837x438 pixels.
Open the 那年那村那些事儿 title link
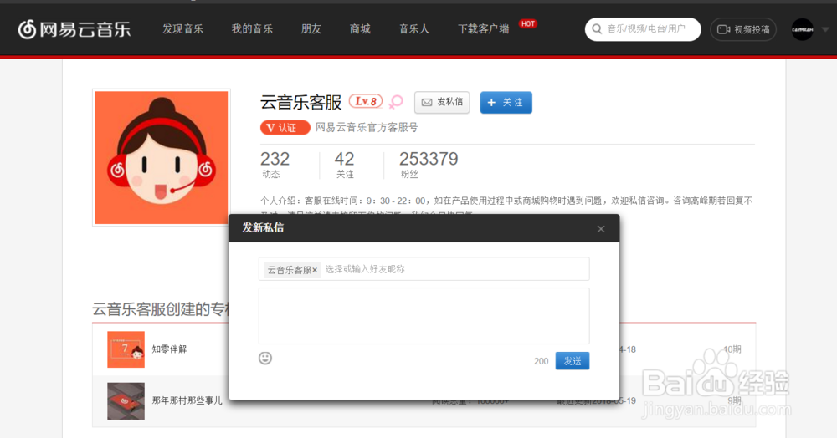click(x=187, y=400)
